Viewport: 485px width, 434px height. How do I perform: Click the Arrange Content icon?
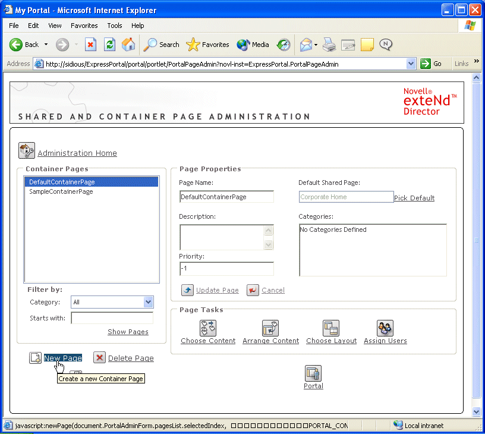click(270, 328)
